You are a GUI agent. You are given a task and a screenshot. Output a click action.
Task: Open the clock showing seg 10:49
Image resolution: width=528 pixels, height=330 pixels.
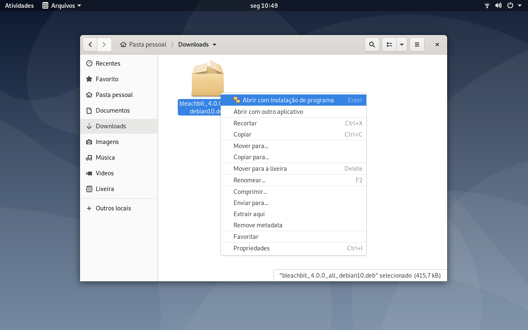click(264, 6)
